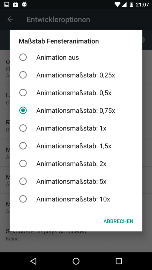
Task: Tap the Wi-Fi status icon
Action: 117,4
